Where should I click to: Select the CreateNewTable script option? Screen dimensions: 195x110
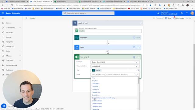pyautogui.click(x=97, y=107)
